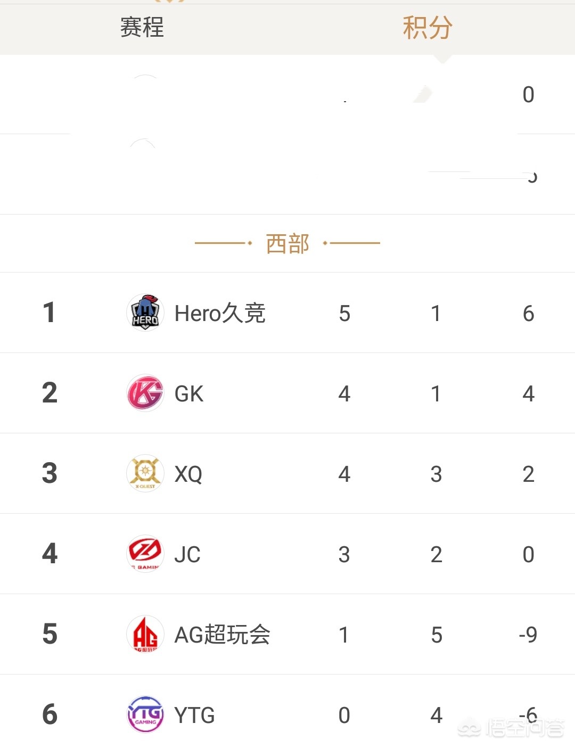The image size is (575, 748).
Task: Click the 悟空问答 watermark logo
Action: point(511,728)
